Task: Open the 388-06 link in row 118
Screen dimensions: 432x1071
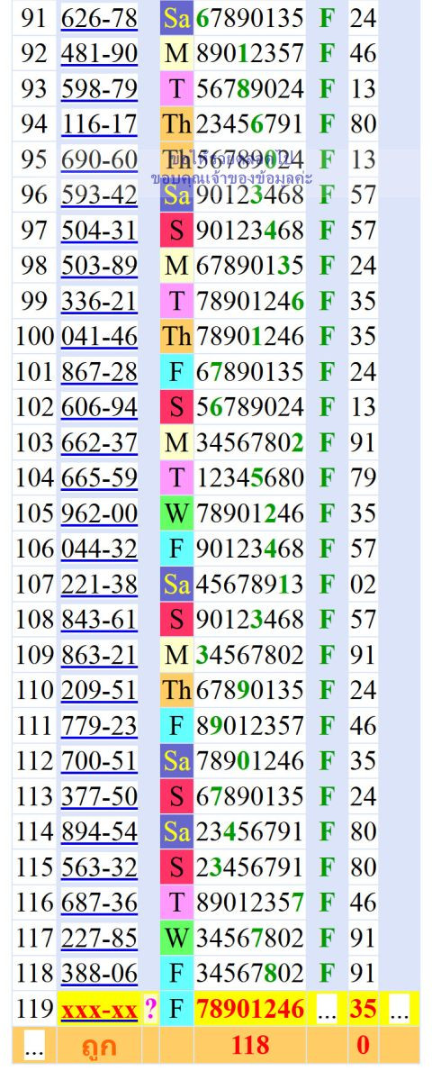Action: (x=100, y=974)
